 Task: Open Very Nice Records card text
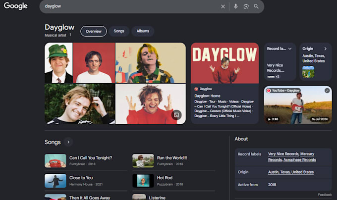pos(276,68)
